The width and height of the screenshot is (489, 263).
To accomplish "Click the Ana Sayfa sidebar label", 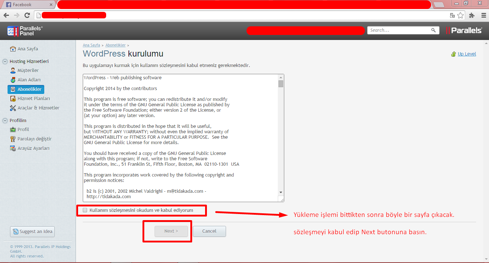I will 28,49.
